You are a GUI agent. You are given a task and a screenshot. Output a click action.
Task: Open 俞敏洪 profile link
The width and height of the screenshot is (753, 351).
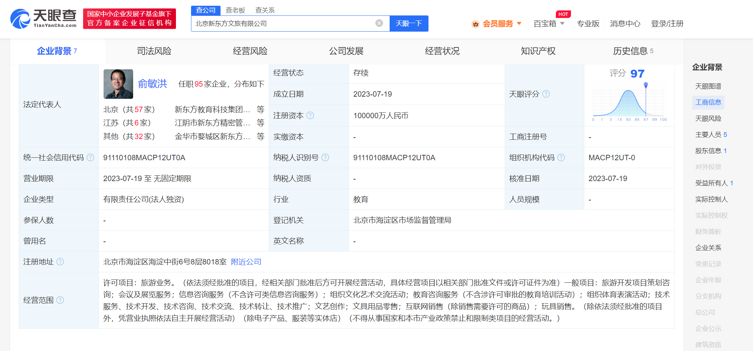click(153, 84)
